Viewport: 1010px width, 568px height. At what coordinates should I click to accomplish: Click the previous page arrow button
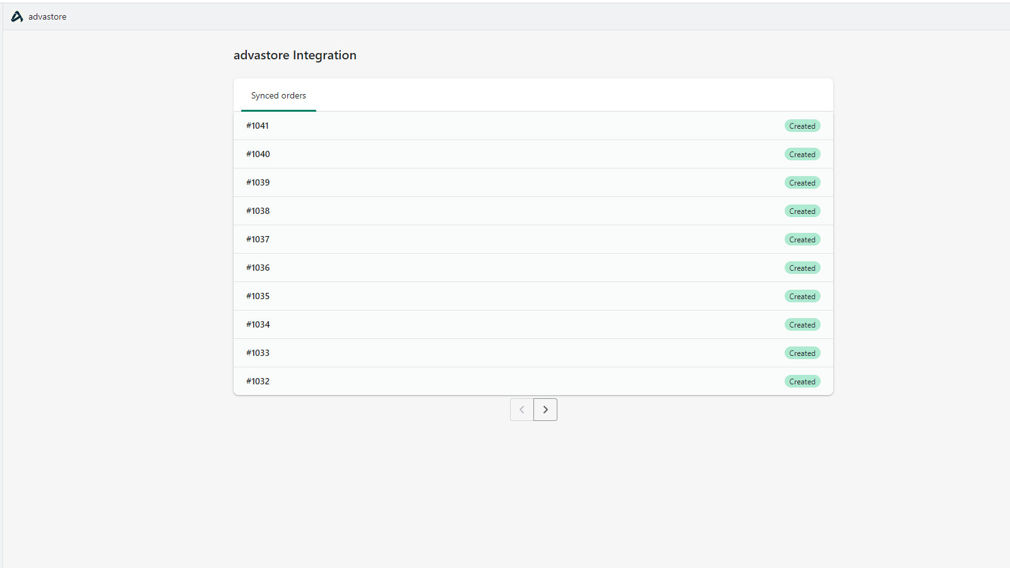[522, 410]
